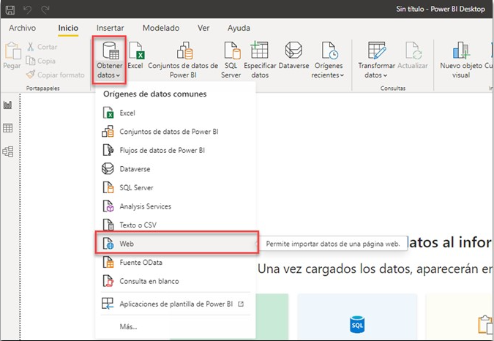The image size is (494, 341).
Task: Open Data table view in sidebar
Action: click(8, 128)
